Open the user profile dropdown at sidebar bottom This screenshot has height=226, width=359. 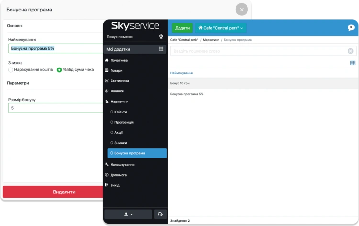[x=128, y=215]
